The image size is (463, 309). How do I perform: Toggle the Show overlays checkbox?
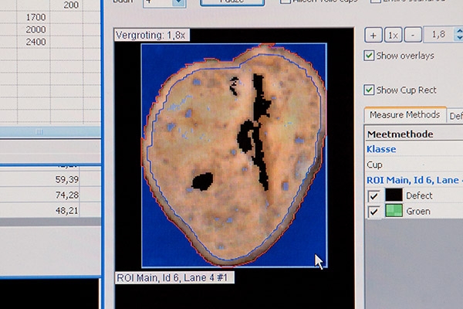coord(370,56)
